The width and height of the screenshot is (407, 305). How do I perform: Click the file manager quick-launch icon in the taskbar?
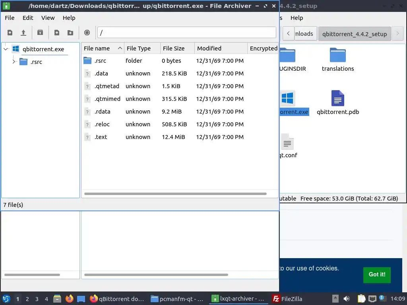[57, 299]
